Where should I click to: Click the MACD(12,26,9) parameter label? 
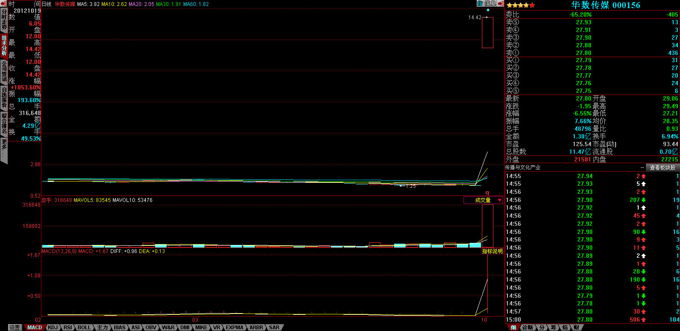59,251
